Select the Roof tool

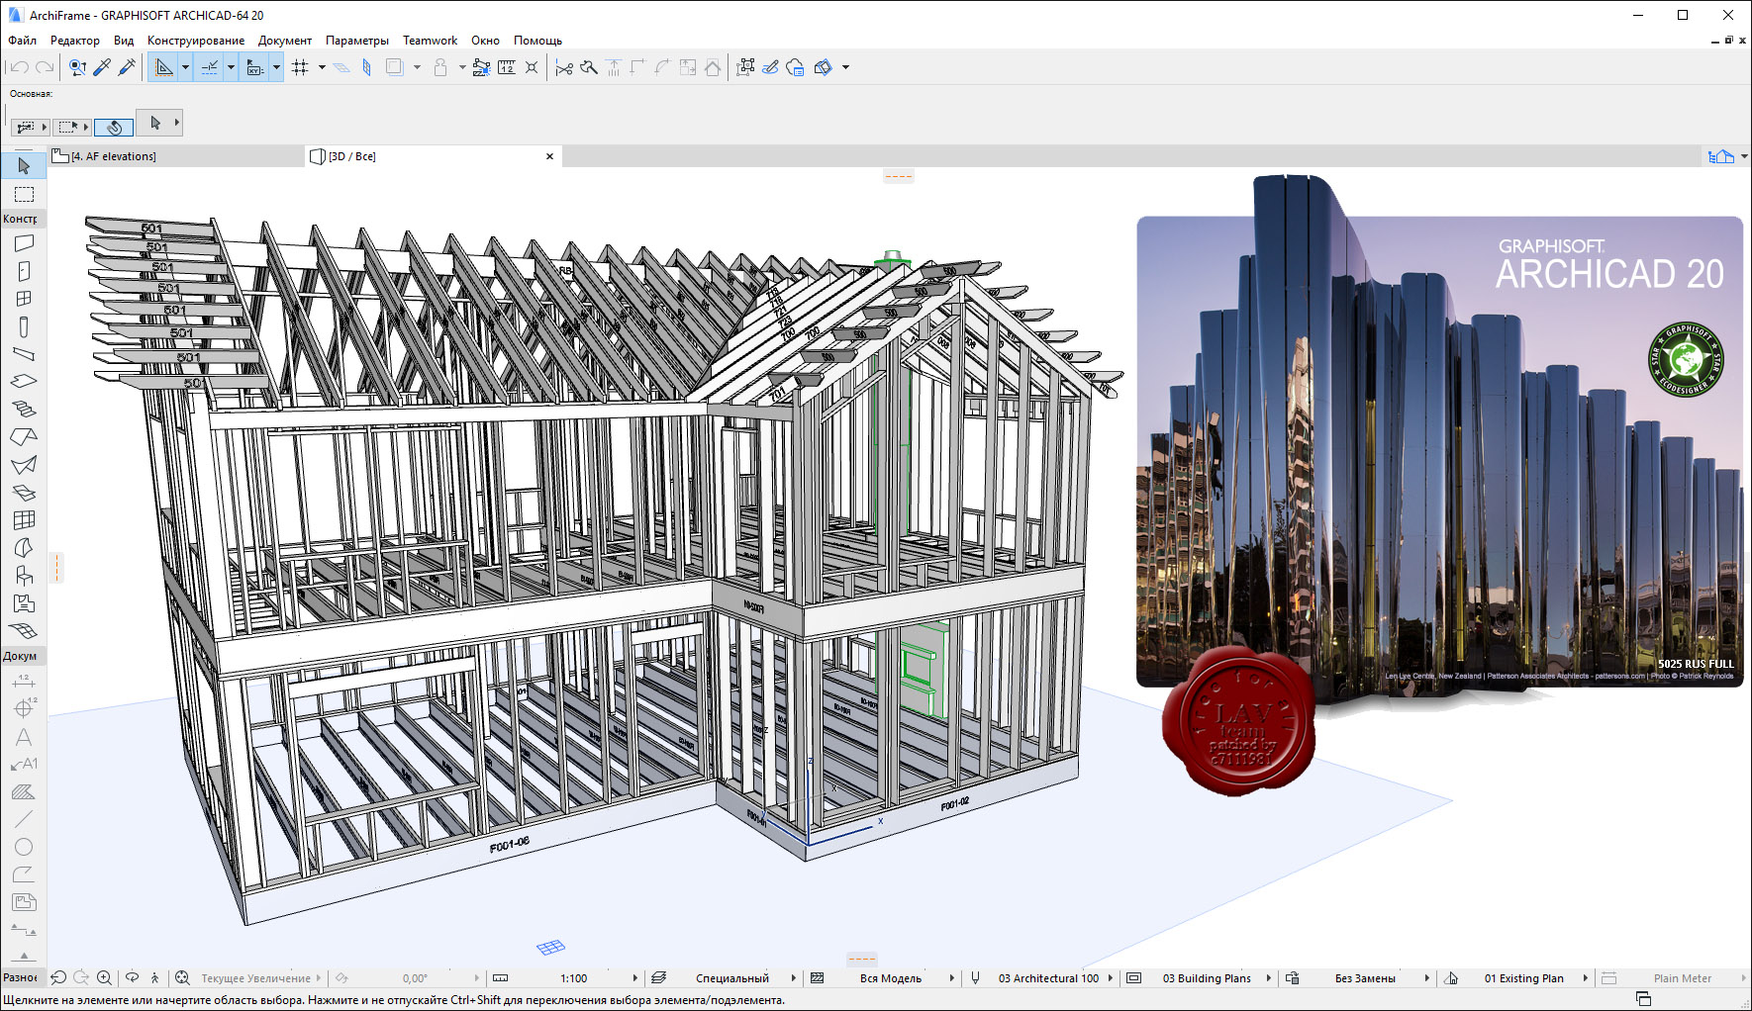pos(24,437)
